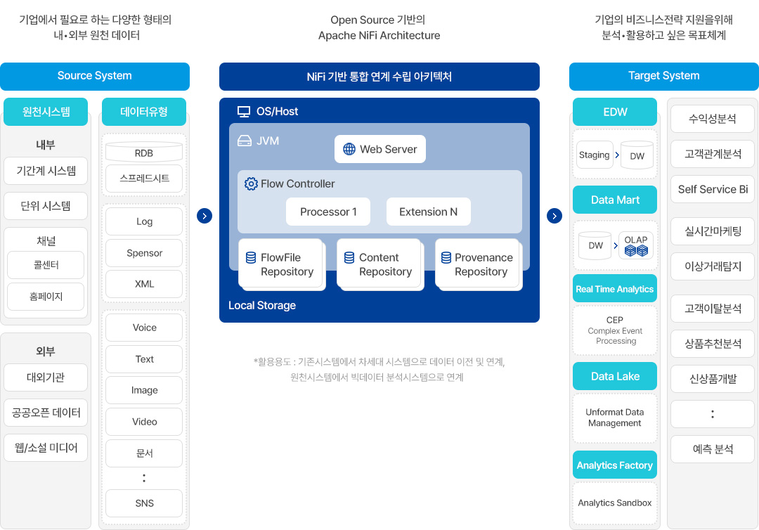The image size is (759, 530).
Task: Click the Local Storage label
Action: tap(262, 305)
